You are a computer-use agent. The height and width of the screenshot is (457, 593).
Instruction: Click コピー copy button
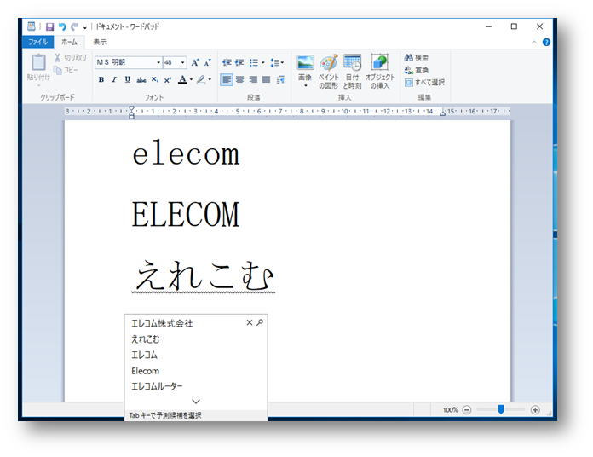[66, 70]
